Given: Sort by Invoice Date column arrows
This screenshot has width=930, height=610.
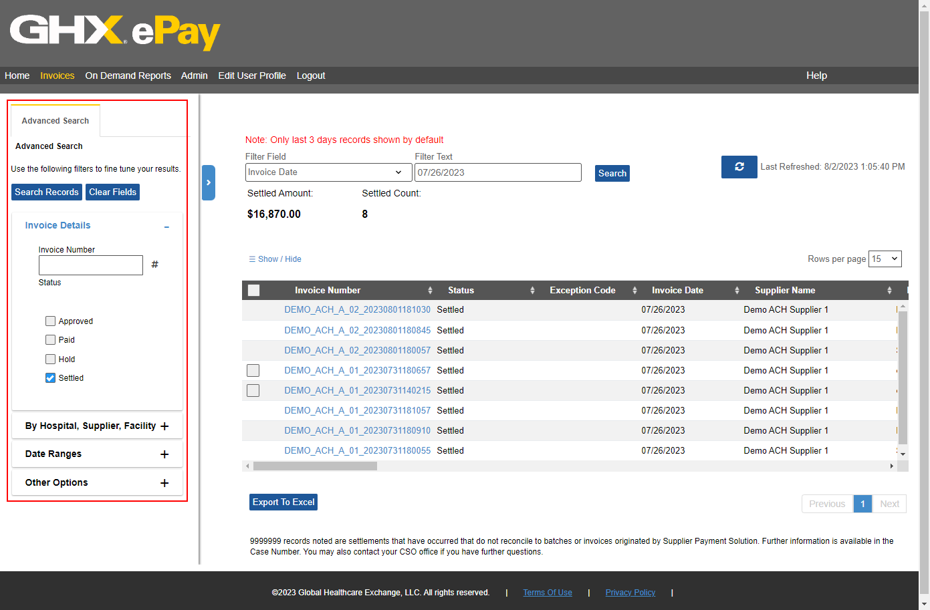Looking at the screenshot, I should (737, 291).
